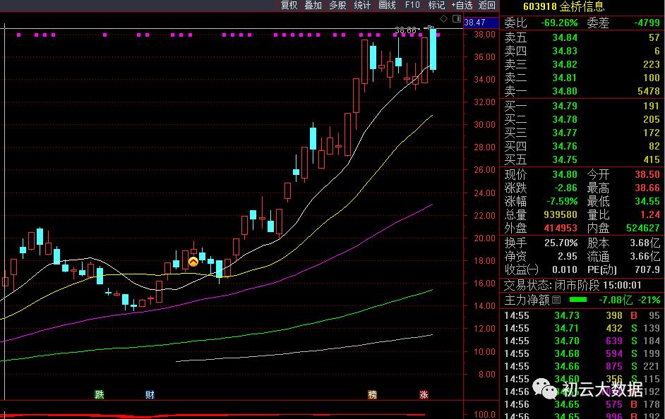Open the 叠加 overlay option
Viewport: 665px width, 419px height.
[313, 6]
